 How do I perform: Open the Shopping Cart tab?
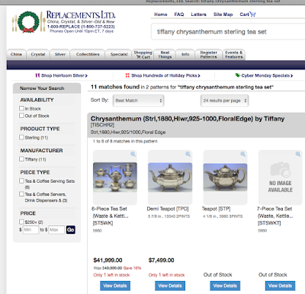[x=143, y=55]
